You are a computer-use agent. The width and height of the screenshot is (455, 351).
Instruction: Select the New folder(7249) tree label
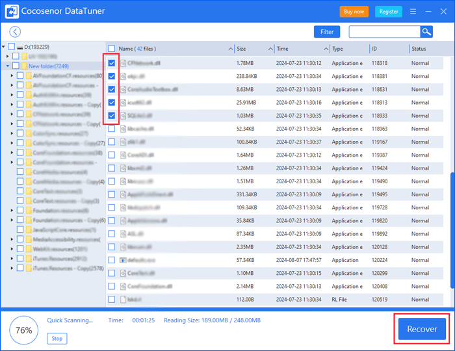pyautogui.click(x=49, y=66)
